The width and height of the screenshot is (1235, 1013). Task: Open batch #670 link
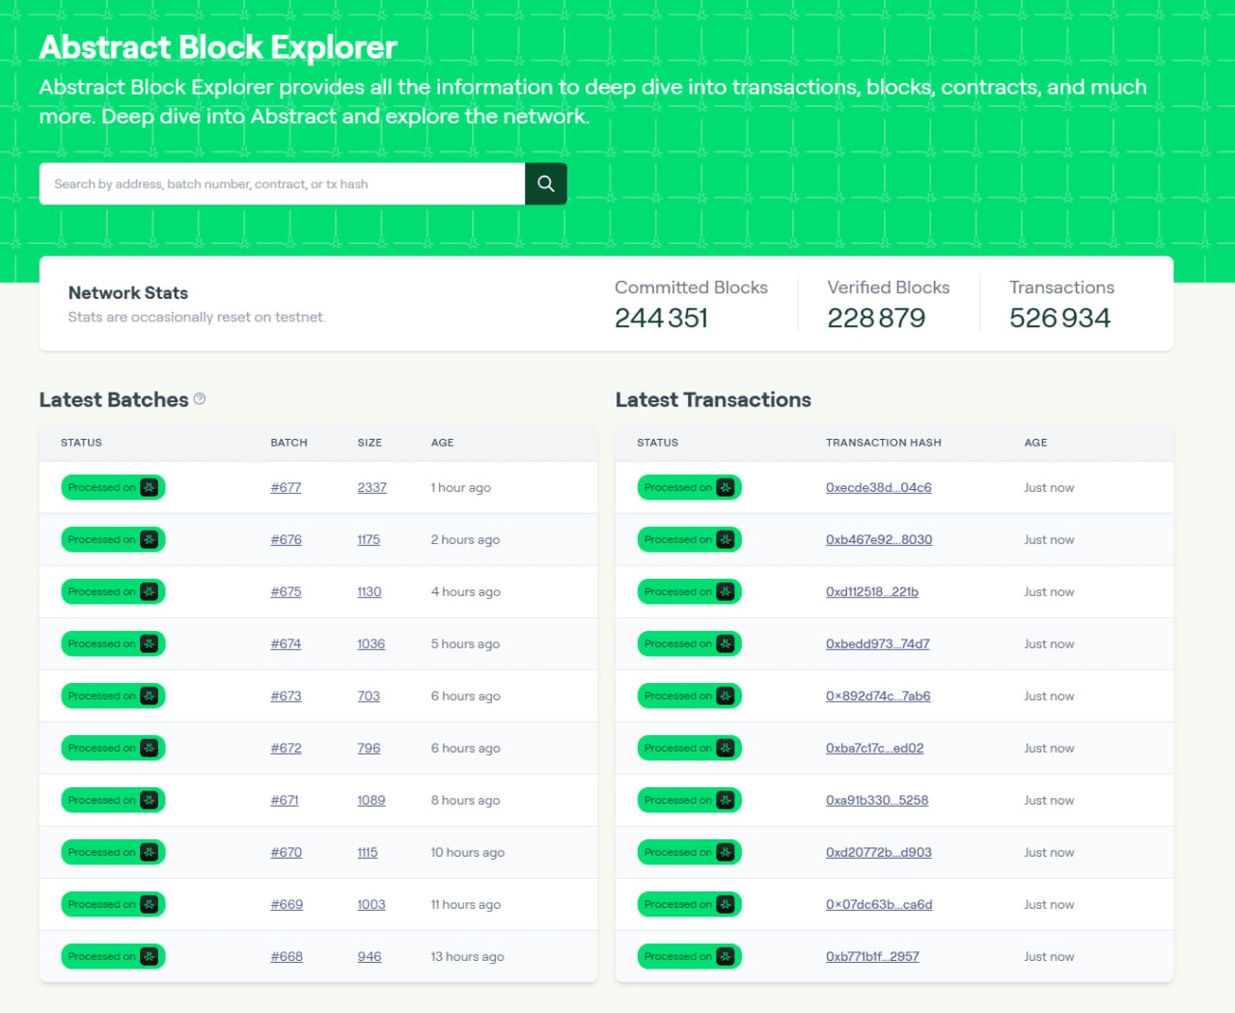(286, 852)
